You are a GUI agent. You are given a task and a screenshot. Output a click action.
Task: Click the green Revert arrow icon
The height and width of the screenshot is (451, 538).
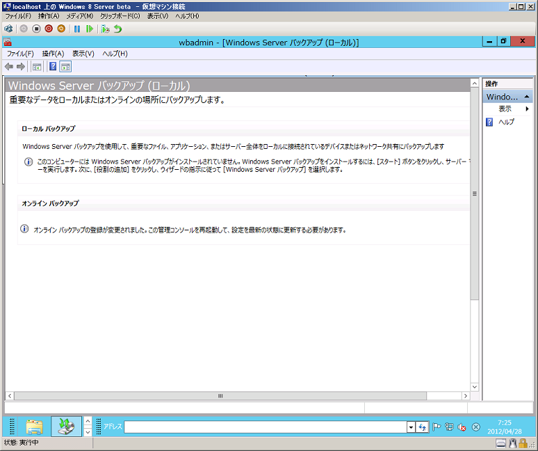point(118,29)
